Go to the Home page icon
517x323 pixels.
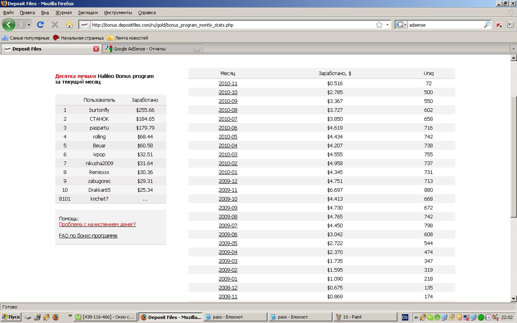[x=69, y=25]
